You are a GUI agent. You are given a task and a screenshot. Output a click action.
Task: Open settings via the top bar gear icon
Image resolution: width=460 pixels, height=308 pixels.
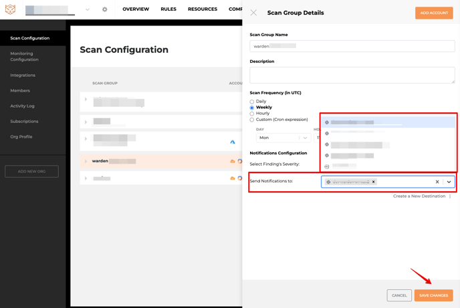tap(105, 9)
